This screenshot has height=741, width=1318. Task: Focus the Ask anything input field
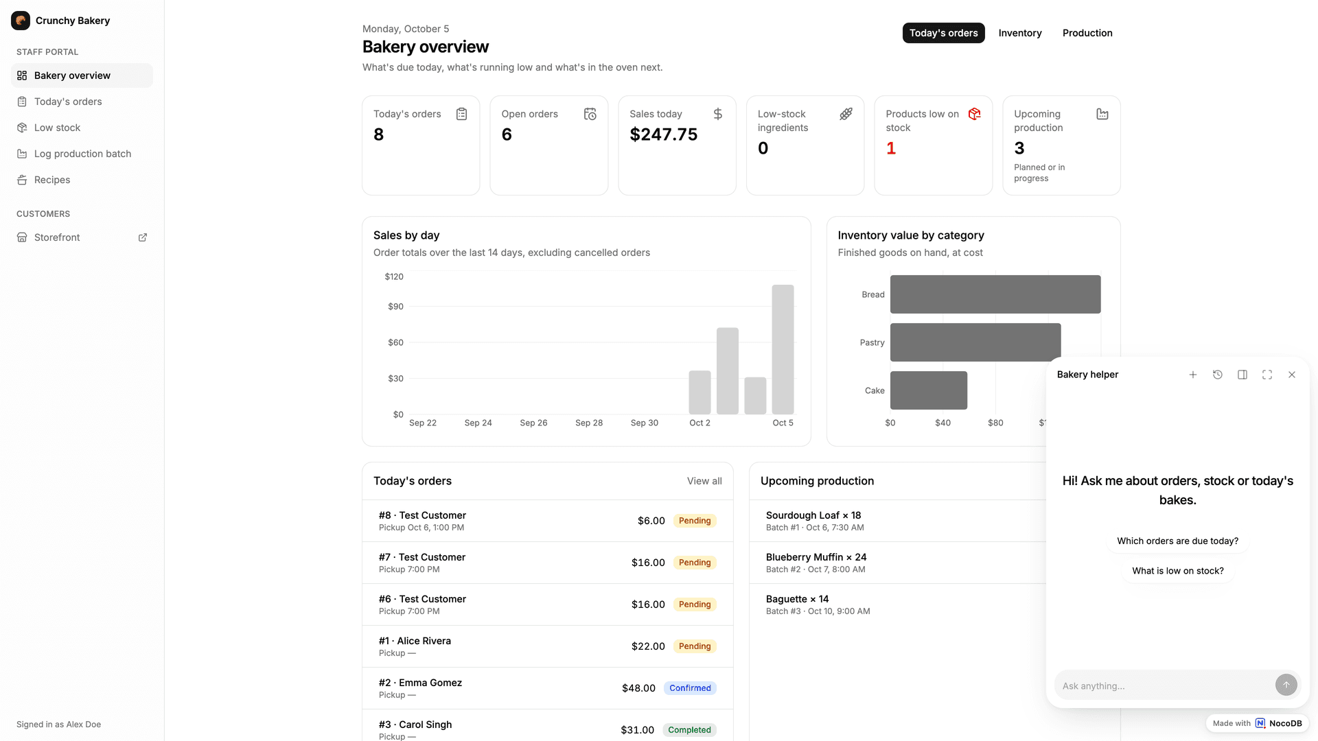coord(1164,685)
